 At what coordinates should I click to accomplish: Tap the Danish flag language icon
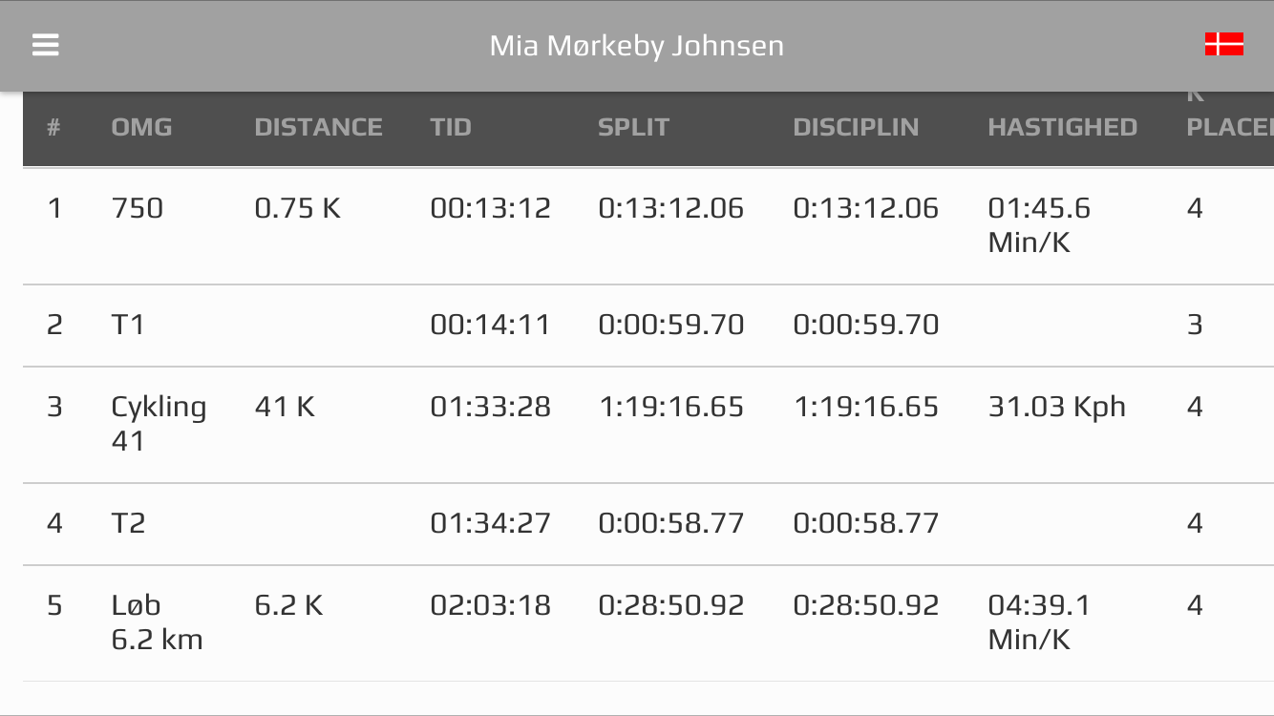click(1223, 44)
